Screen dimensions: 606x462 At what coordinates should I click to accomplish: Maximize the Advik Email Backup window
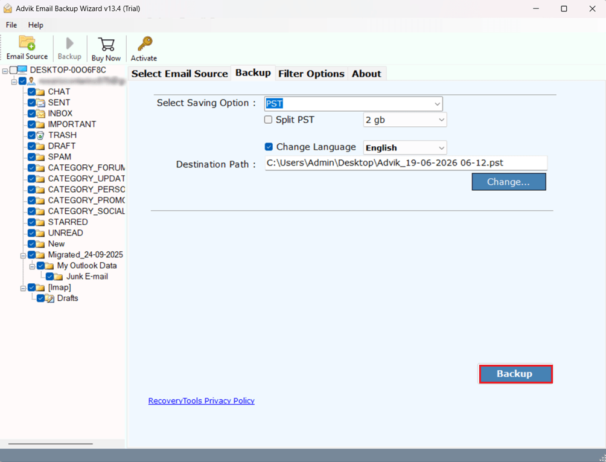564,8
